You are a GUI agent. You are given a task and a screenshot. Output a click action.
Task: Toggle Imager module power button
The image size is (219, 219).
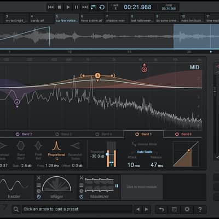(39, 197)
